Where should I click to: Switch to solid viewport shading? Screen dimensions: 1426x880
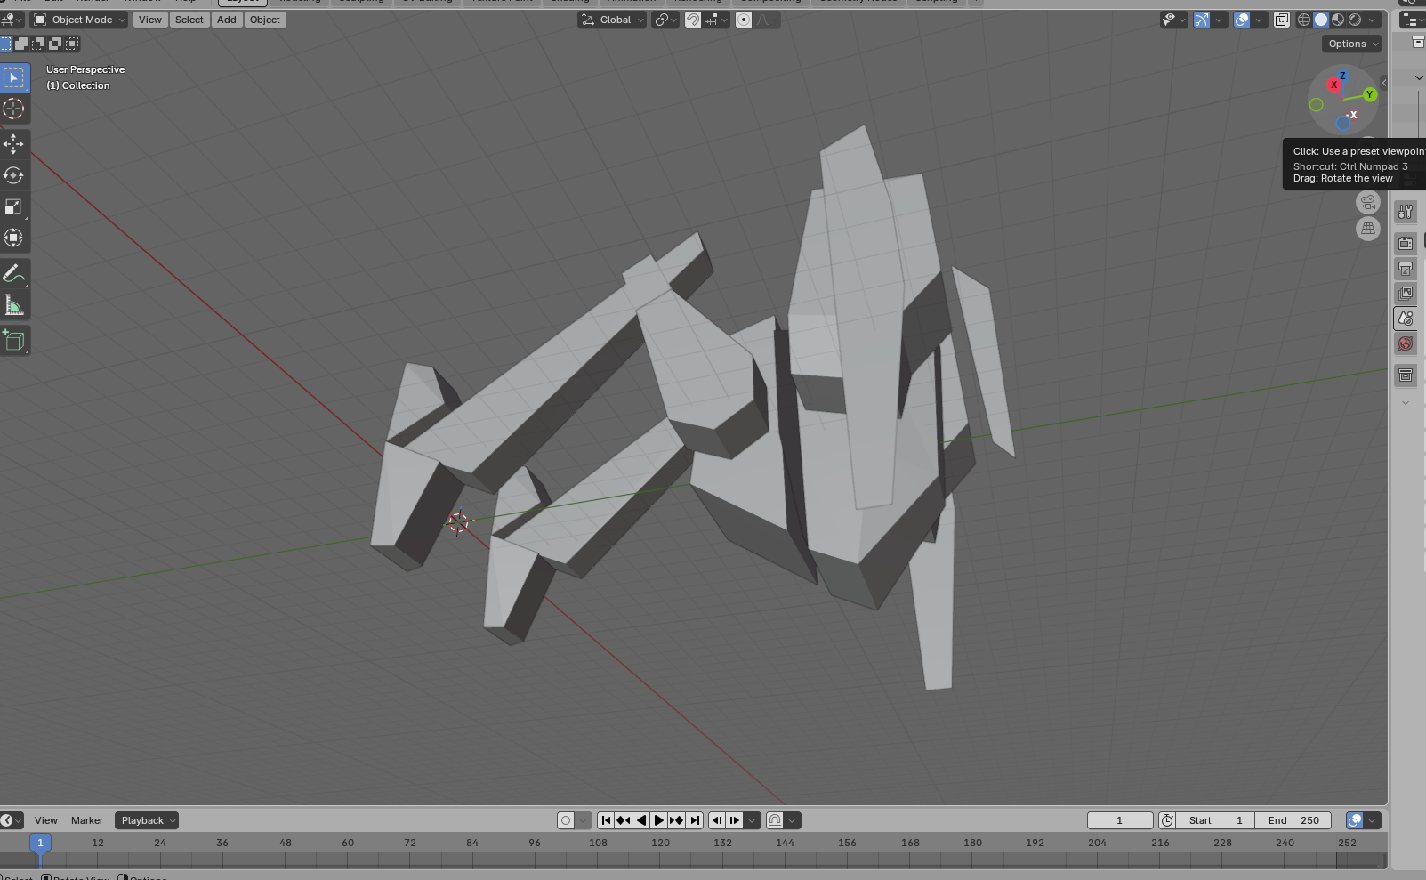click(1321, 20)
